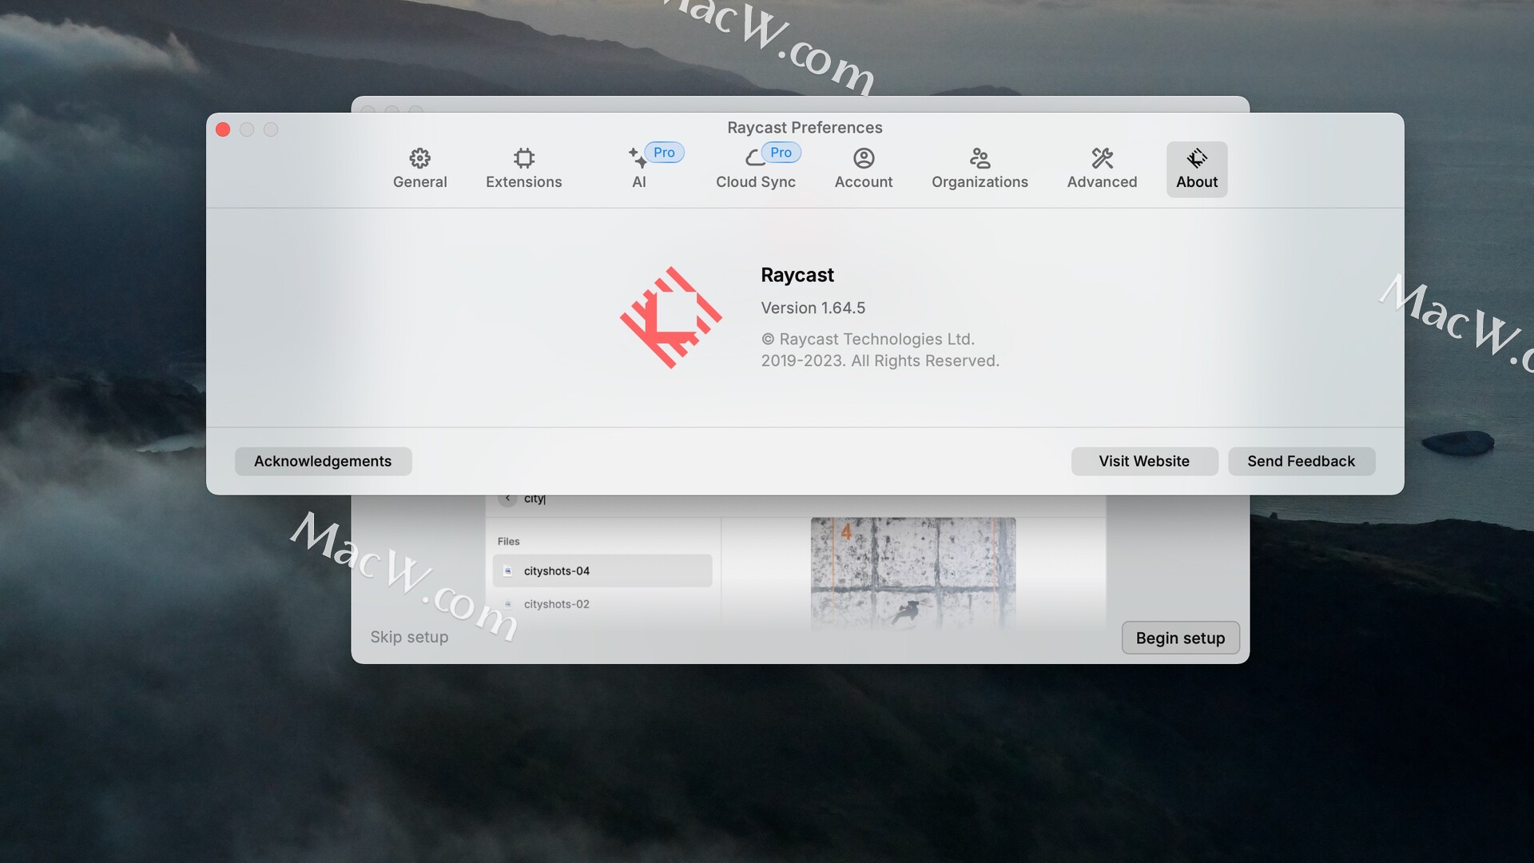
Task: Click the concrete wall preview image
Action: point(913,574)
